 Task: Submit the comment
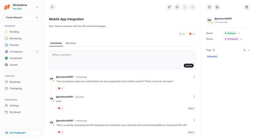(x=189, y=65)
